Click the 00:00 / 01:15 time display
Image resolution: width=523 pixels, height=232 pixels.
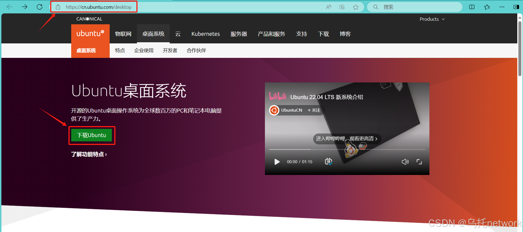[300, 162]
